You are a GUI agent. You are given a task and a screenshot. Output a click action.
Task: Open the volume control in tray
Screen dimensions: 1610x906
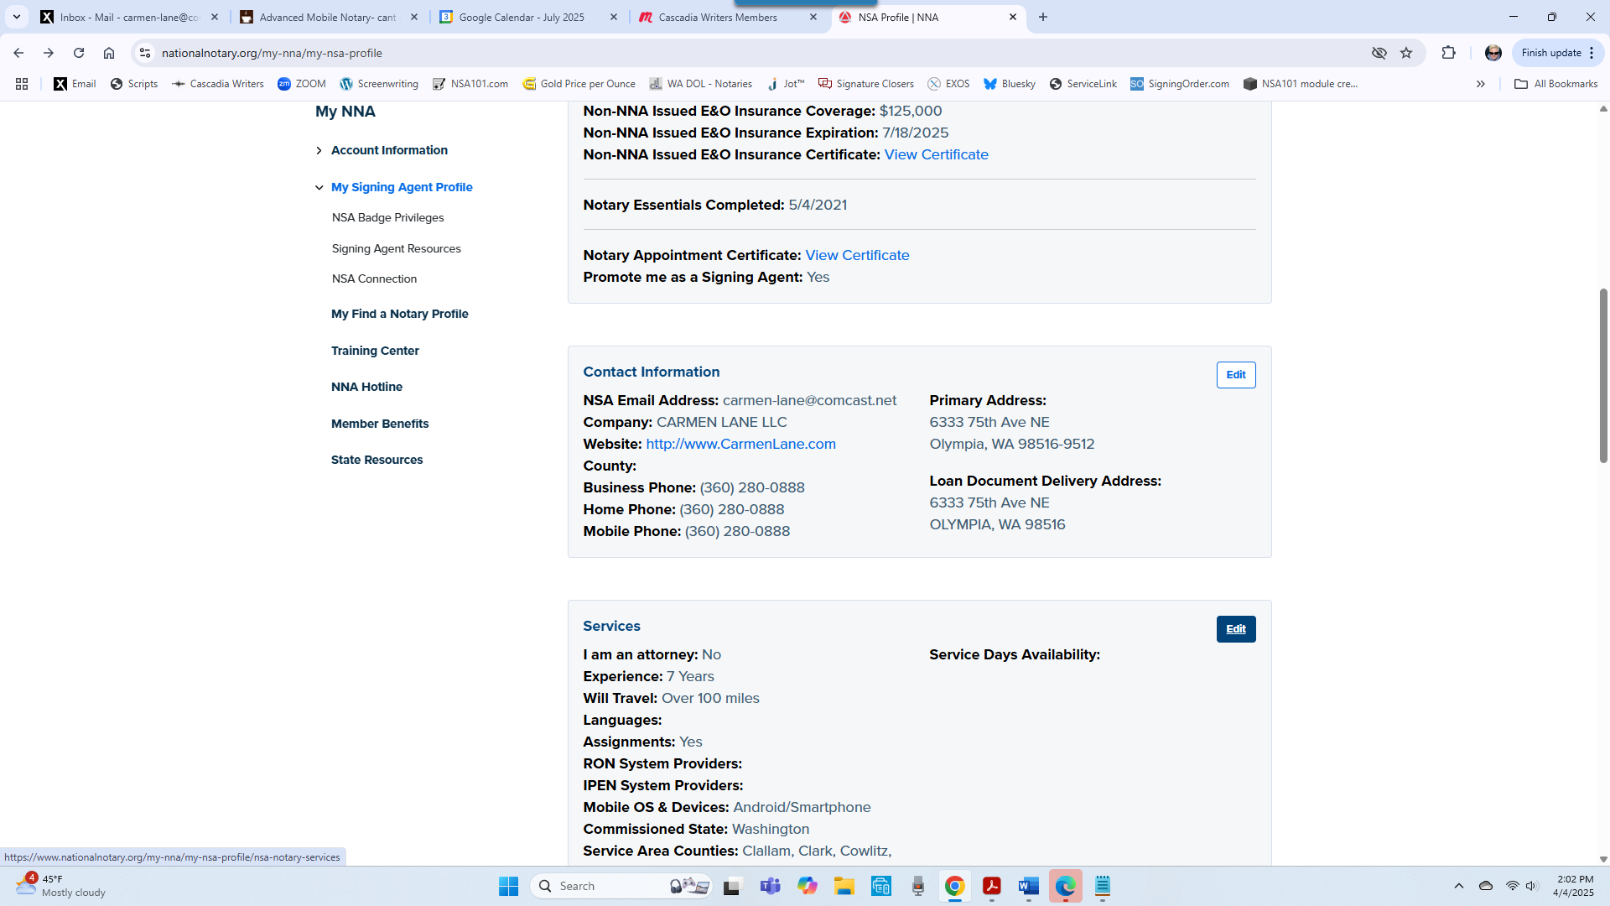(1531, 886)
